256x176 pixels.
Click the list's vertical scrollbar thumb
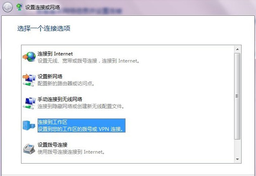coord(237,96)
